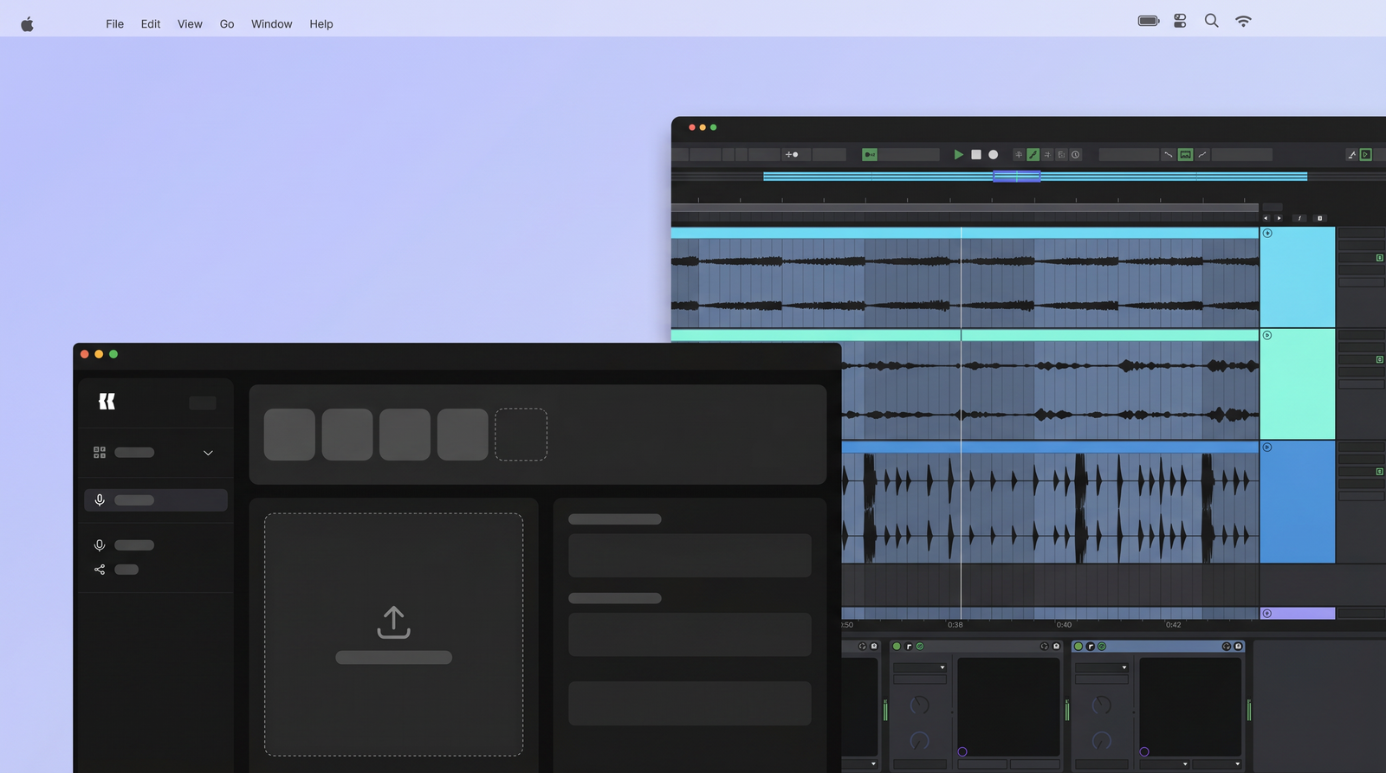Viewport: 1386px width, 773px height.
Task: Click the save icon on middle device header
Action: [x=1056, y=647]
